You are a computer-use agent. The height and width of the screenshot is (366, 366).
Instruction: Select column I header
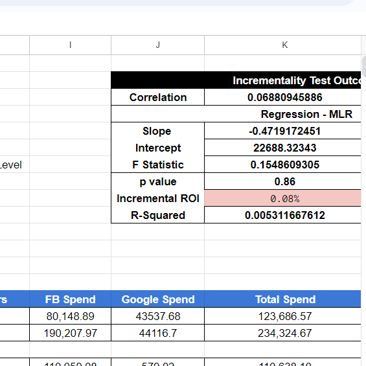pos(70,45)
